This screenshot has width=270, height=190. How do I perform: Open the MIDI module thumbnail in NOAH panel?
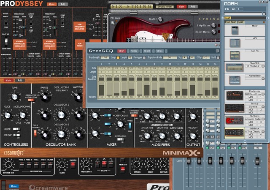coord(235,43)
